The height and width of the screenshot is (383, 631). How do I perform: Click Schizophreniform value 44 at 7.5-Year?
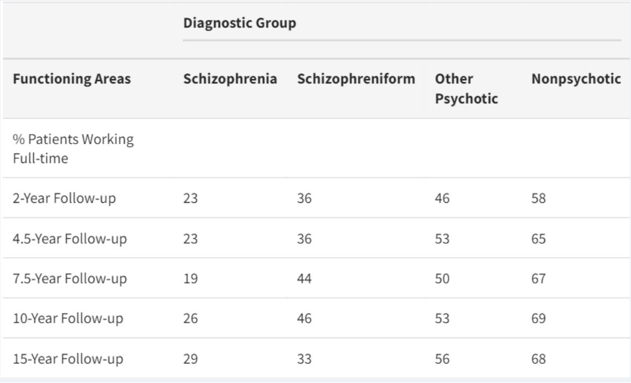click(x=304, y=278)
